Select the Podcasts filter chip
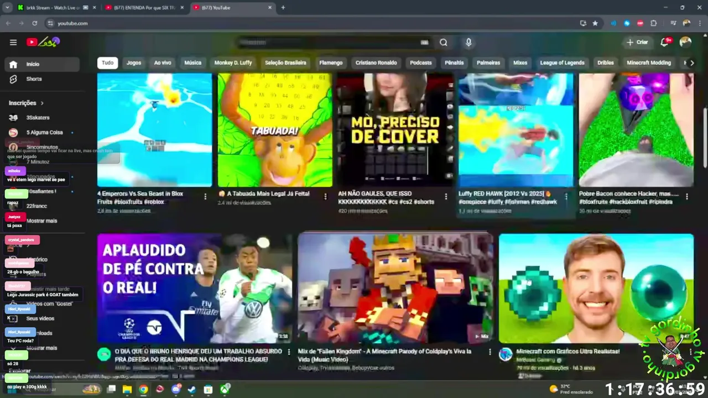This screenshot has width=708, height=398. (x=420, y=63)
